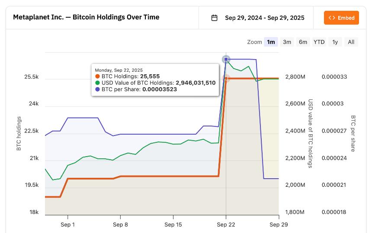Show All time zoom range
This screenshot has width=372, height=233.
(351, 42)
